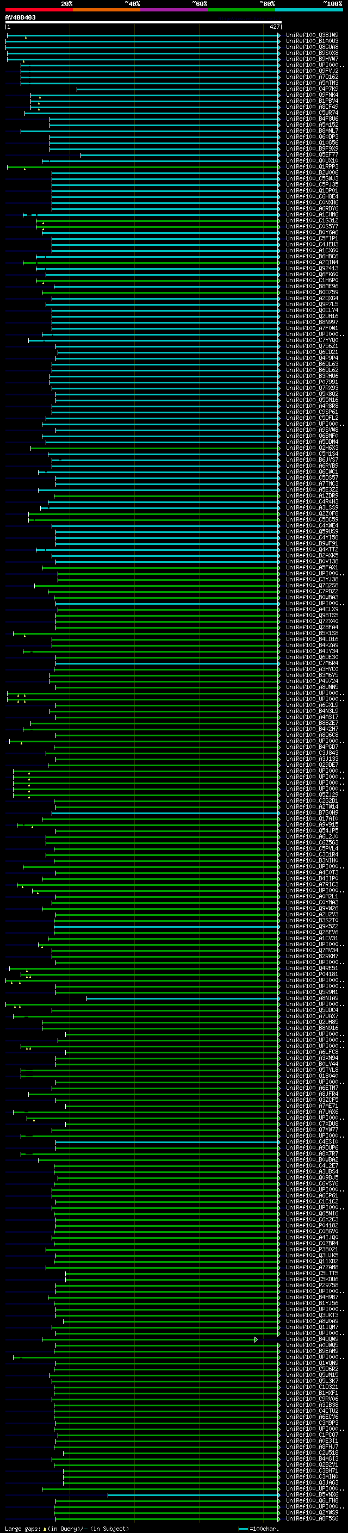The image size is (348, 1533).
Task: Click the cyan ~100% identity color bar
Action: click(x=309, y=10)
